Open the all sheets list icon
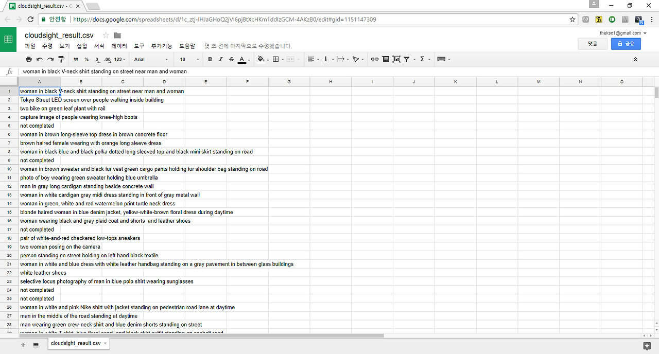The width and height of the screenshot is (659, 354). click(36, 345)
